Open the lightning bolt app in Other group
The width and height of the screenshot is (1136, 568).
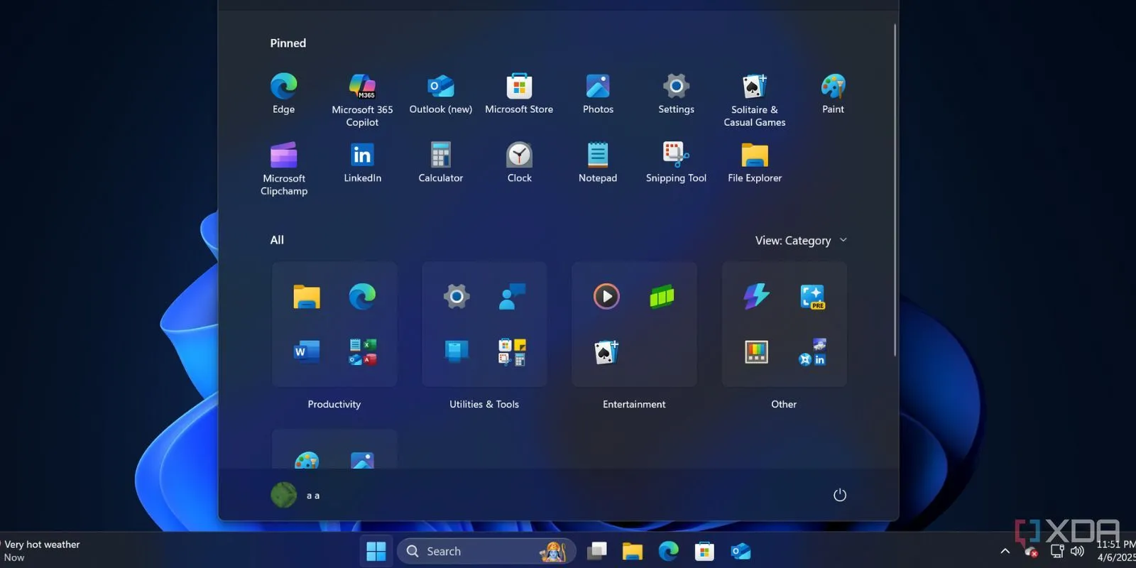tap(756, 296)
